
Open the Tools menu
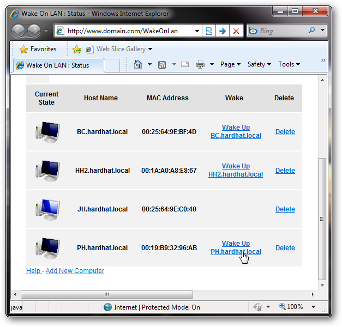289,64
